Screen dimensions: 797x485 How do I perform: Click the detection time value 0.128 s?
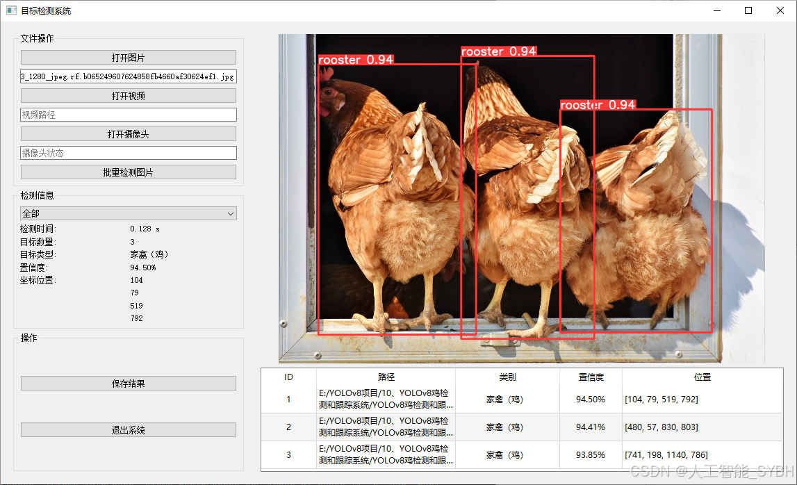click(x=145, y=229)
